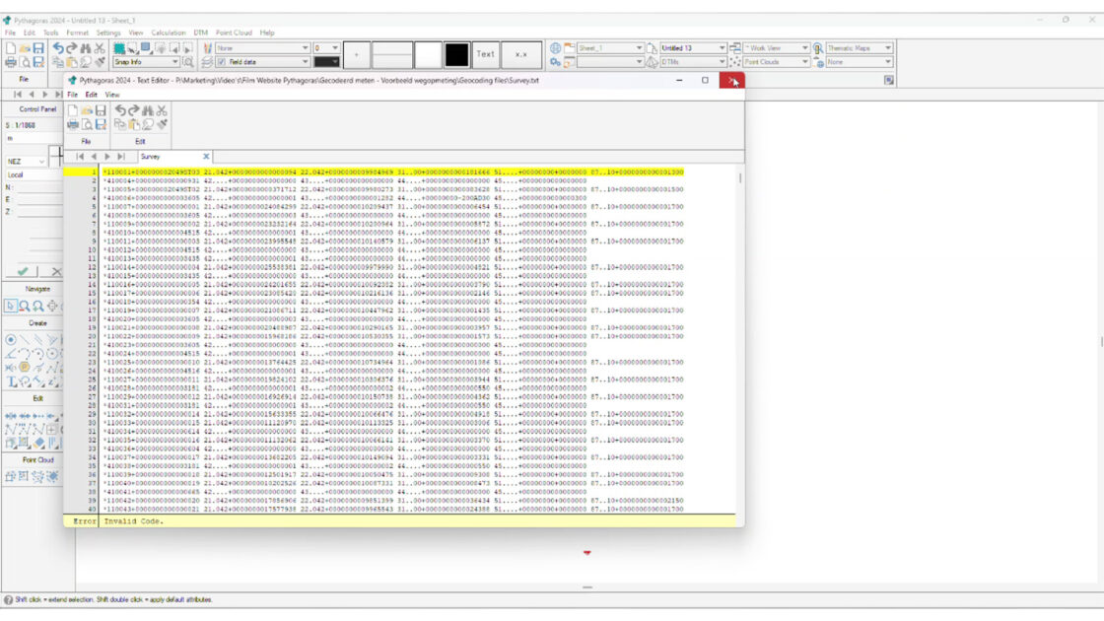
Task: Open the Snap Info dropdown
Action: coord(146,62)
